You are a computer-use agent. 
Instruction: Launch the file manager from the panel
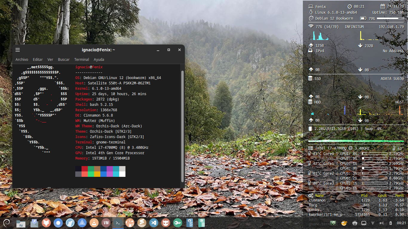coord(21,223)
